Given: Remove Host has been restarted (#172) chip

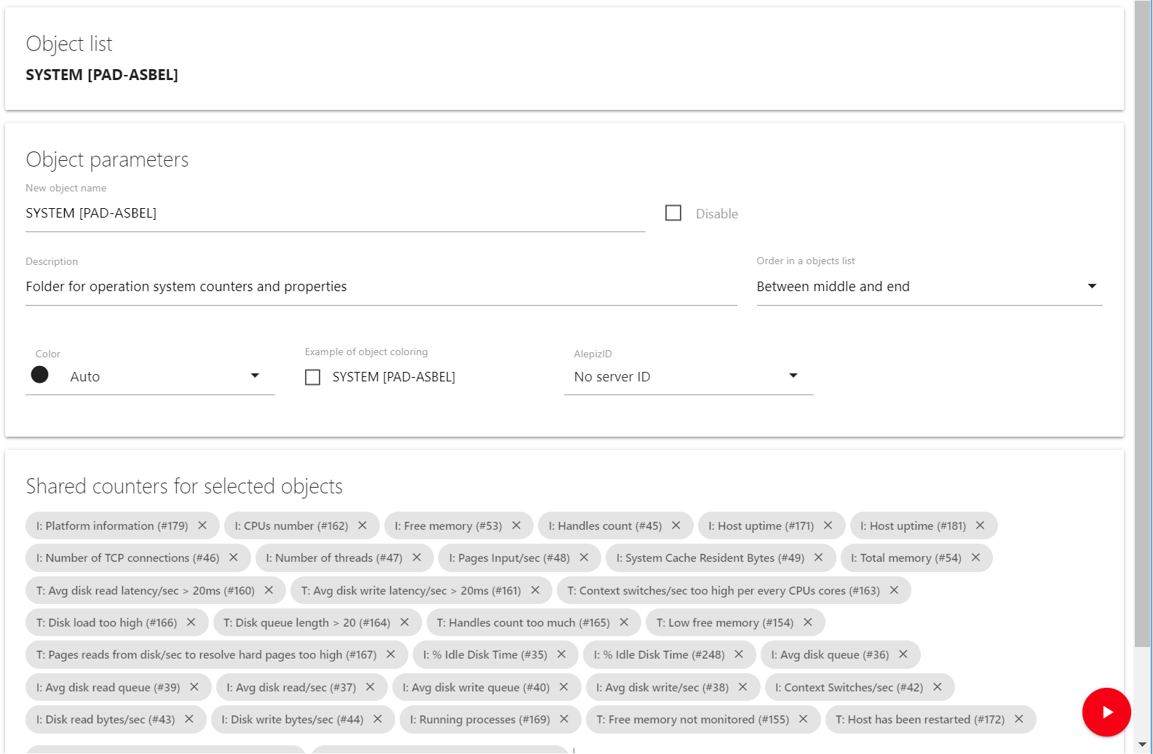Looking at the screenshot, I should coord(1019,719).
